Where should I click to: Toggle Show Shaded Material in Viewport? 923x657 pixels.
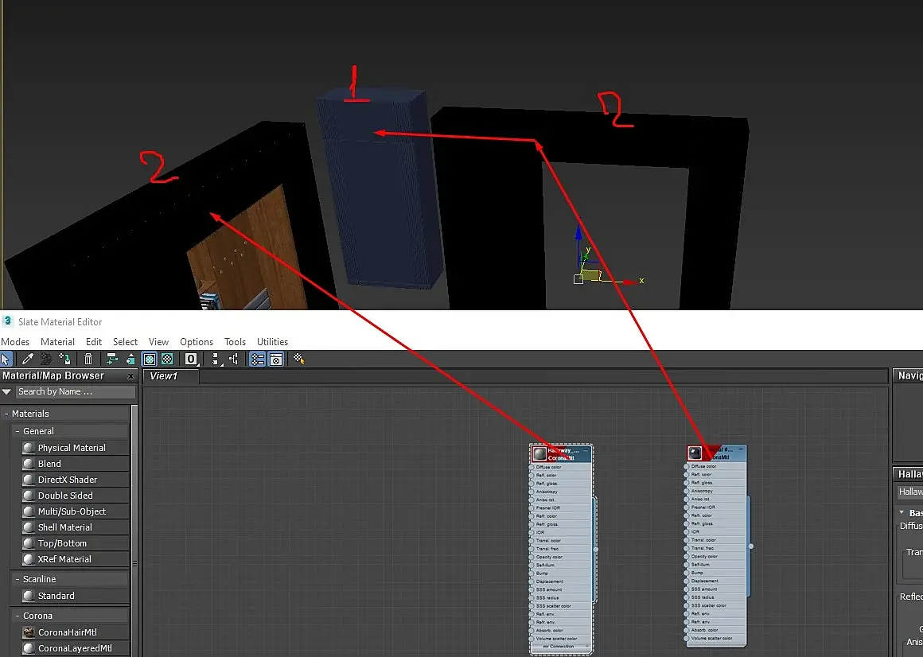(150, 359)
